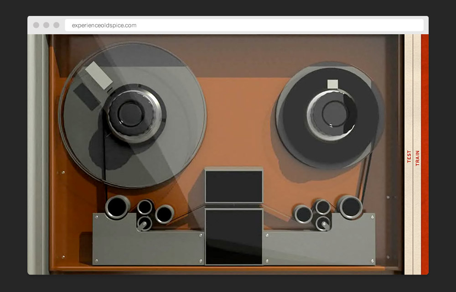Click the experienceoldspice.com address bar
The image size is (456, 292).
pos(244,25)
